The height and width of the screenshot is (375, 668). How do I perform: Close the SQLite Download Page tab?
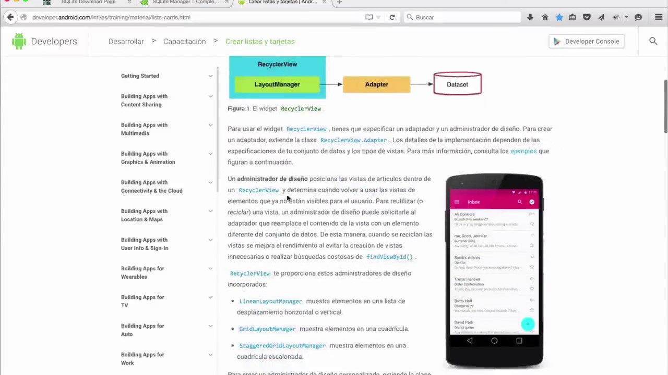click(129, 2)
